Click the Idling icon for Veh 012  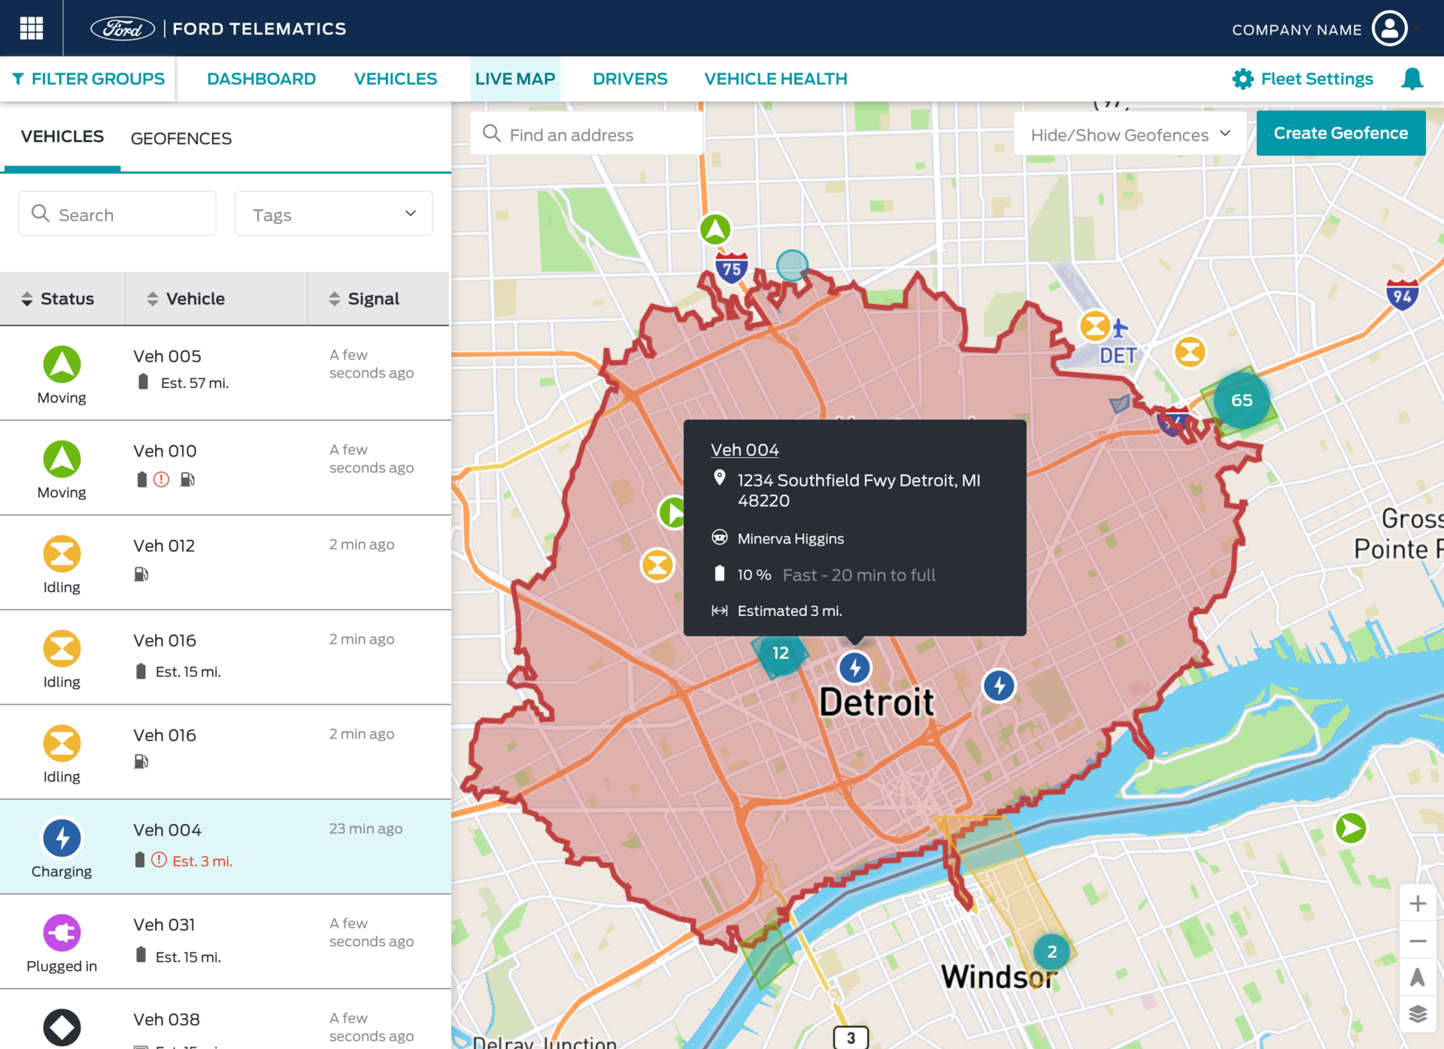[x=62, y=555]
